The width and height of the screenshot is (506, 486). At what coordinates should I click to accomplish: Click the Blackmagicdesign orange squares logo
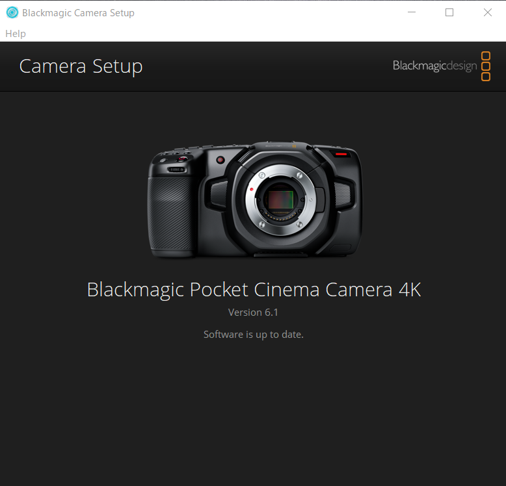click(x=486, y=66)
